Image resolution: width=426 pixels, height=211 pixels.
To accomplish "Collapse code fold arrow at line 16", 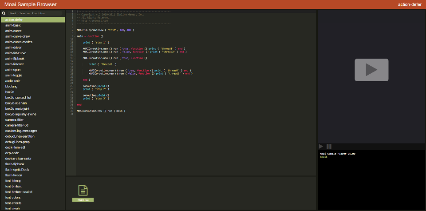I will point(74,58).
